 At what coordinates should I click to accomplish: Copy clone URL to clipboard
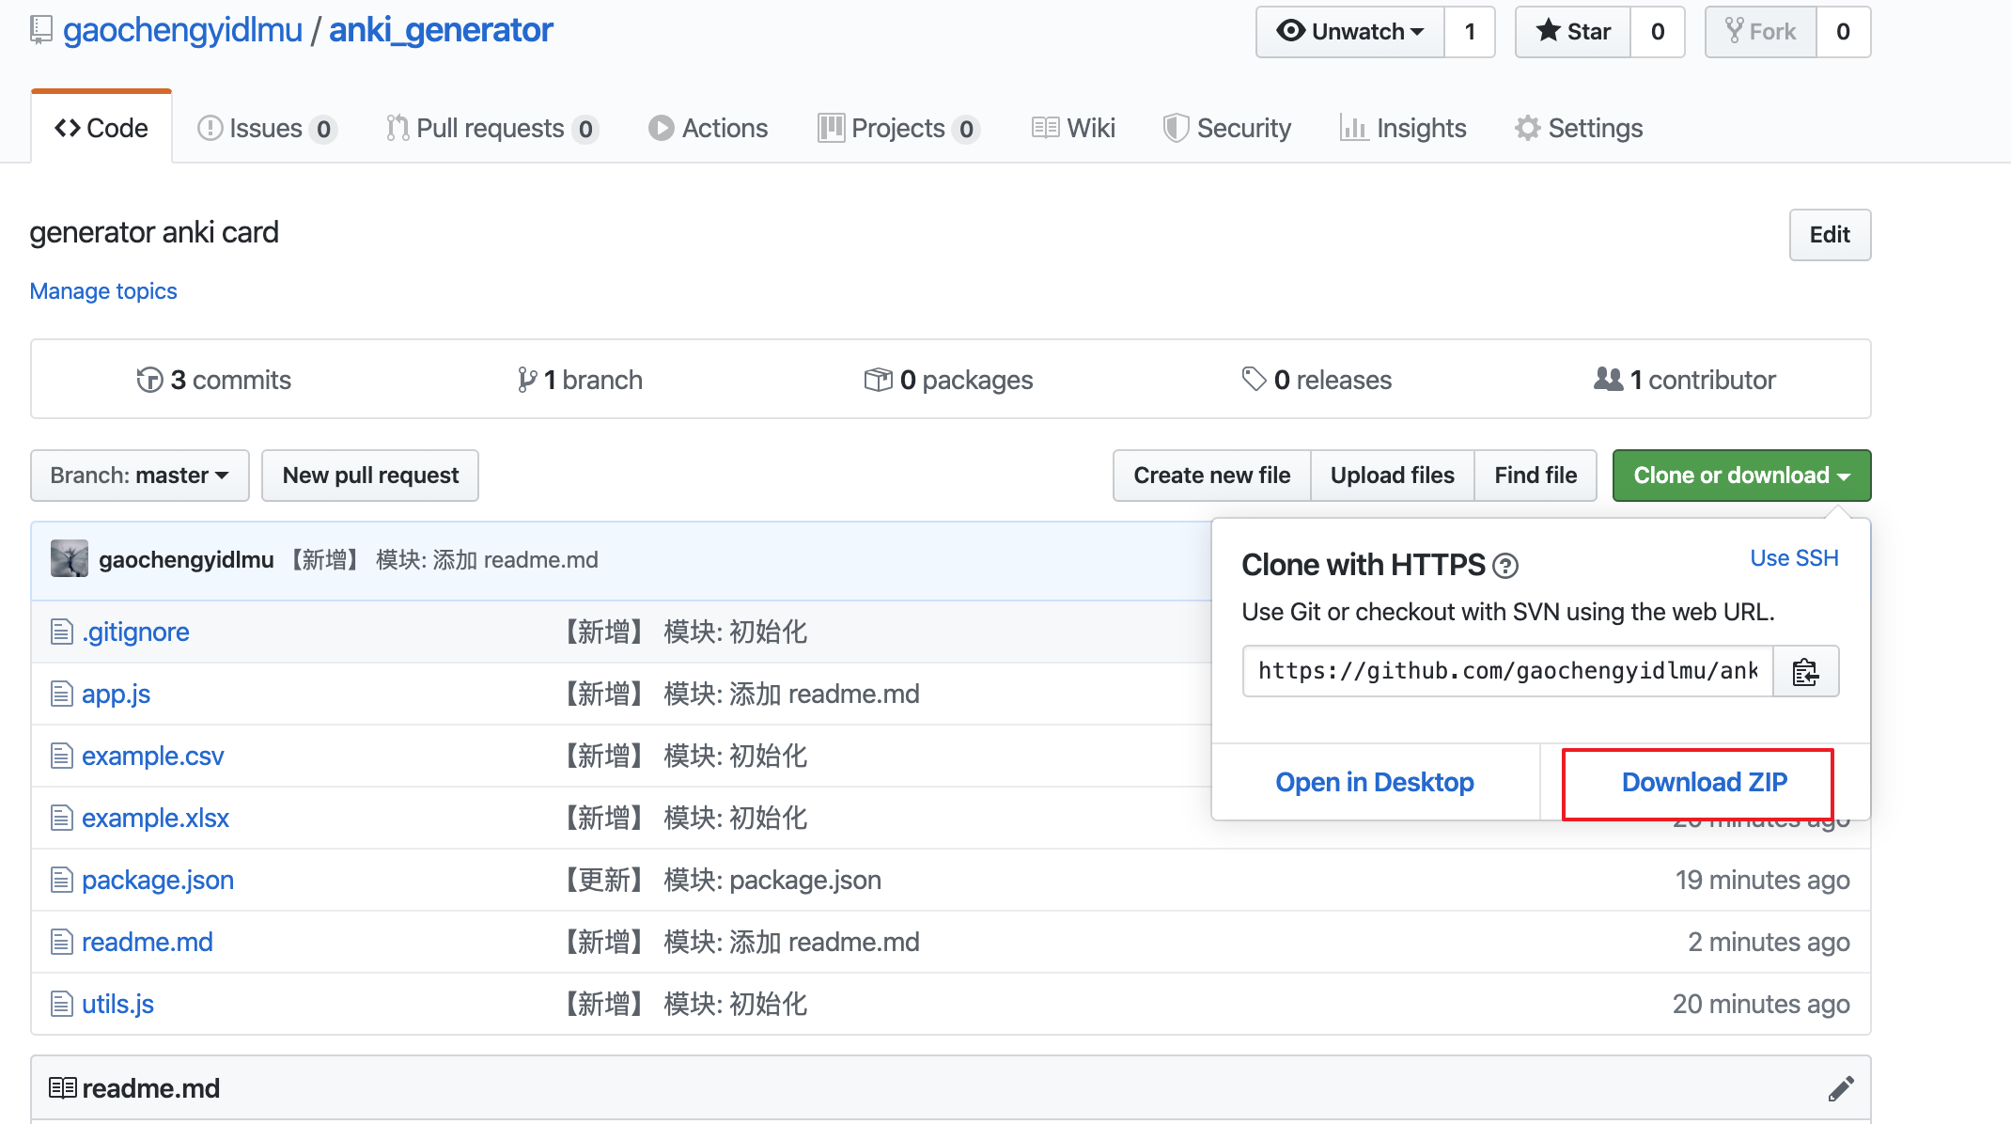point(1805,671)
